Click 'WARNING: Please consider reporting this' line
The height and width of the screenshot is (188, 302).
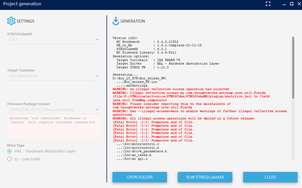[171, 104]
